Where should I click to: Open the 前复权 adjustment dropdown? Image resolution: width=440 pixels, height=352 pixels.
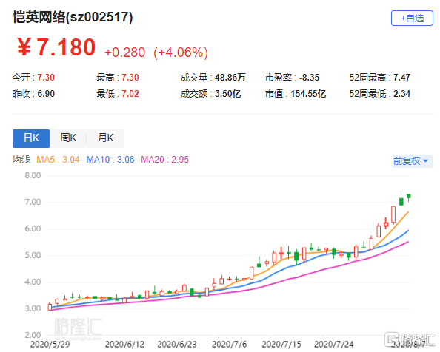tap(412, 161)
